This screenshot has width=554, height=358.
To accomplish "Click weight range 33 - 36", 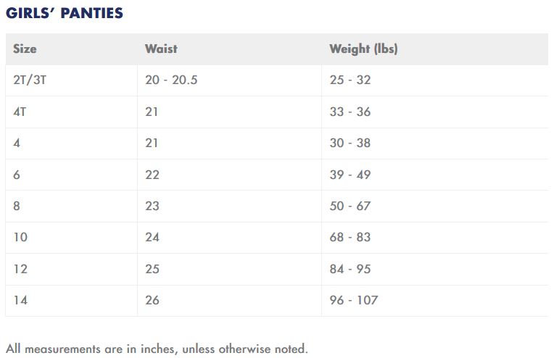I will [350, 112].
